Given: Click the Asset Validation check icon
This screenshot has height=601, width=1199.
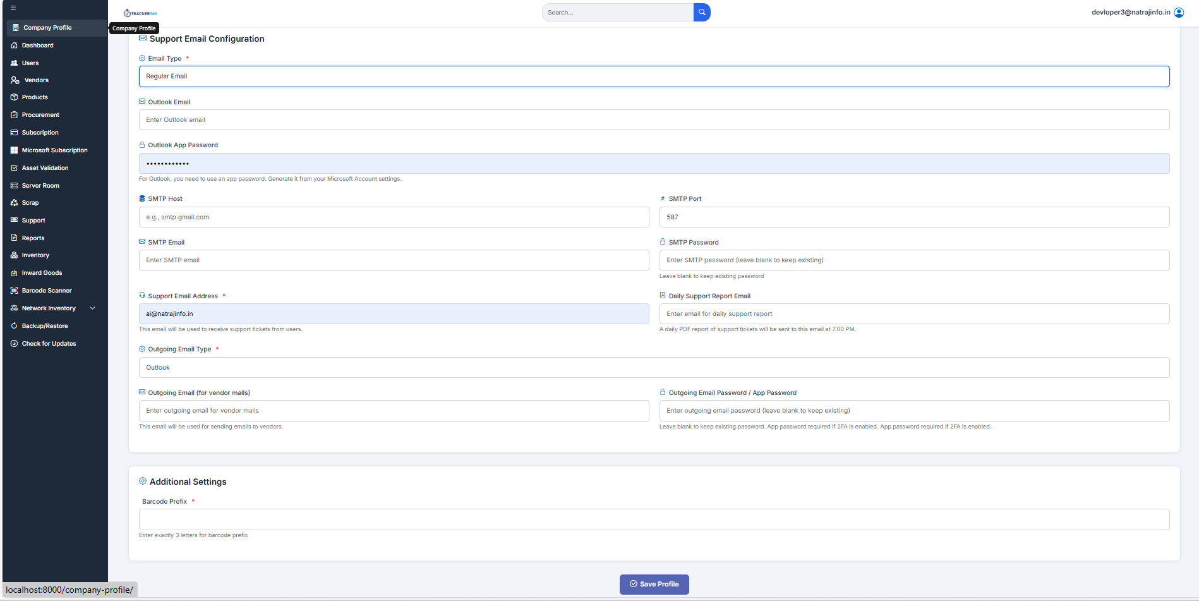Looking at the screenshot, I should pyautogui.click(x=14, y=168).
